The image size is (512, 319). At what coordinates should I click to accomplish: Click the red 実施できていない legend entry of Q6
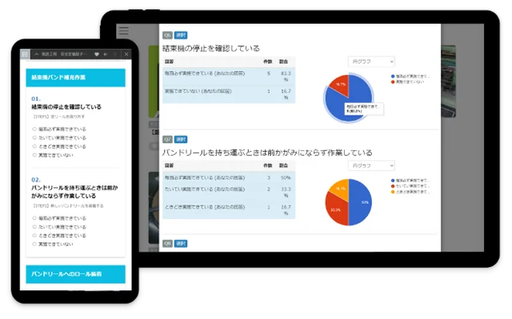407,82
